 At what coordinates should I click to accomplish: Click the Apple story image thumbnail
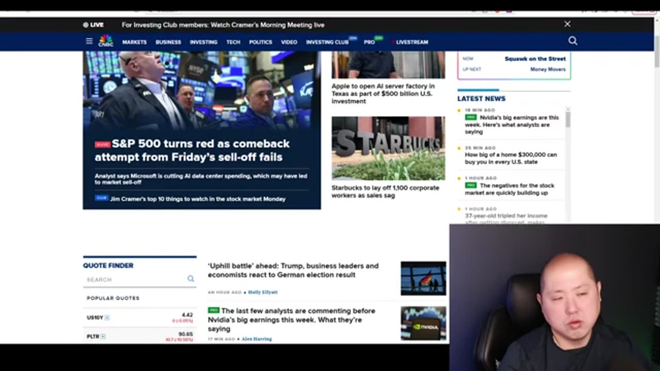coord(388,64)
